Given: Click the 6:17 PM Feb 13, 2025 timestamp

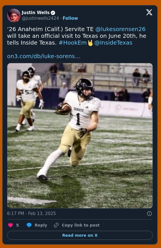Looking at the screenshot, I should pos(31,213).
